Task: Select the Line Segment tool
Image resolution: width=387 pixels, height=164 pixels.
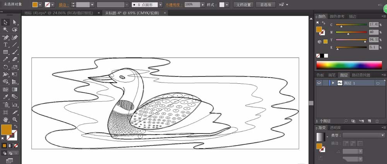Action: point(15,45)
